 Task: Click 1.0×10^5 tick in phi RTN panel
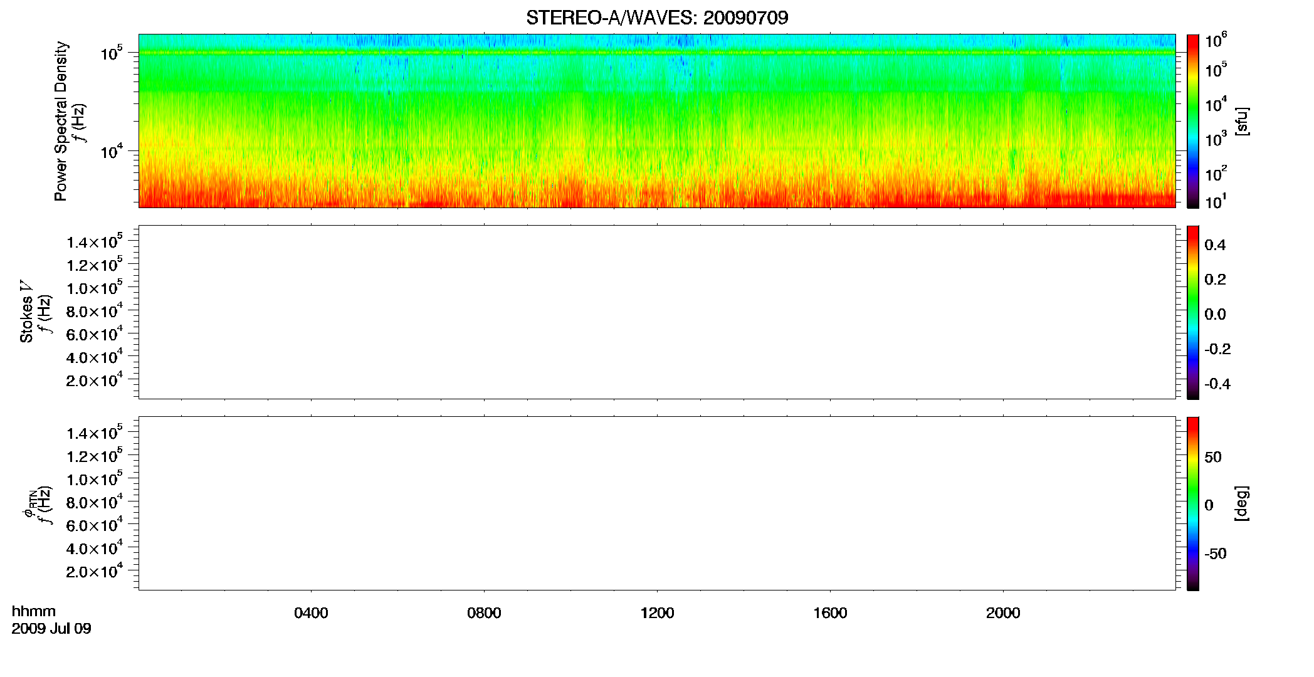(x=95, y=478)
